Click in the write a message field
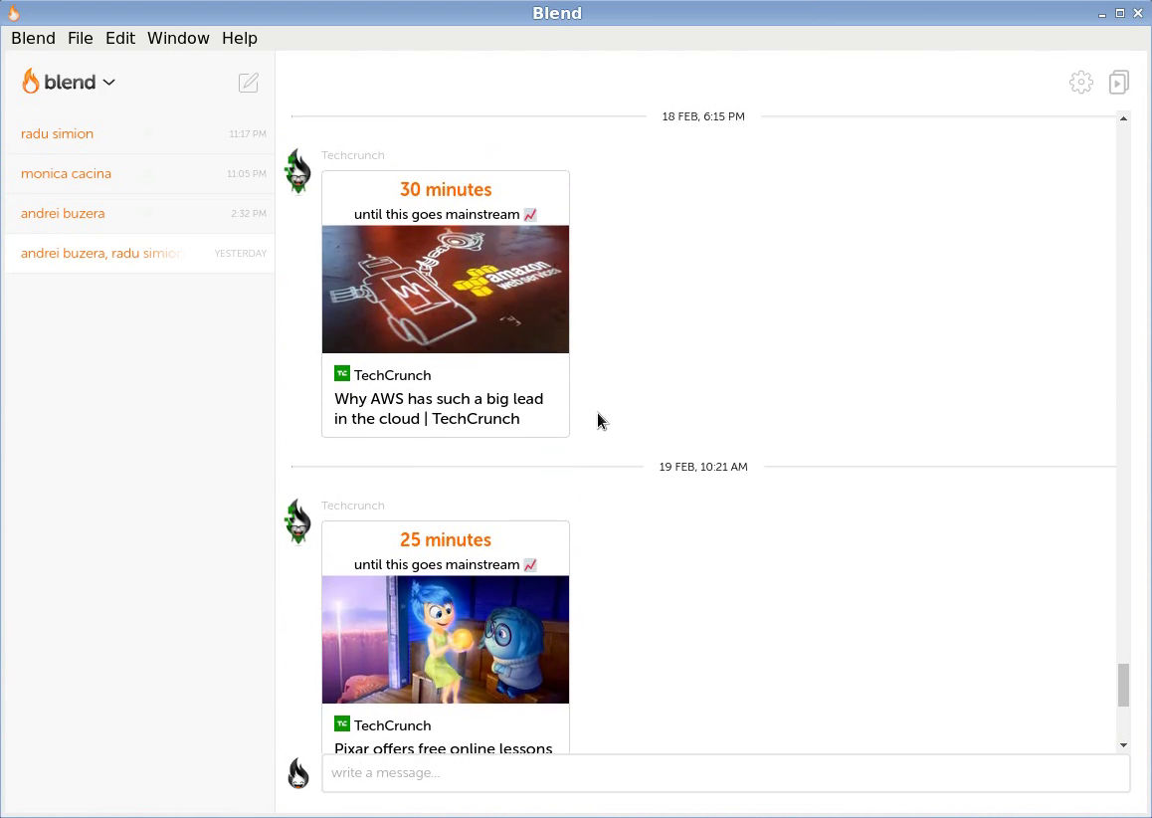The height and width of the screenshot is (818, 1152). [725, 773]
